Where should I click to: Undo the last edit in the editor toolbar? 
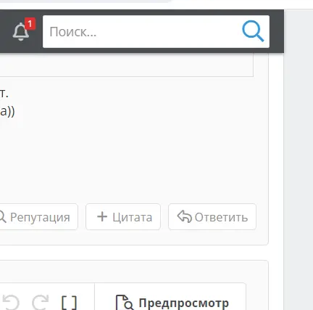(11, 302)
